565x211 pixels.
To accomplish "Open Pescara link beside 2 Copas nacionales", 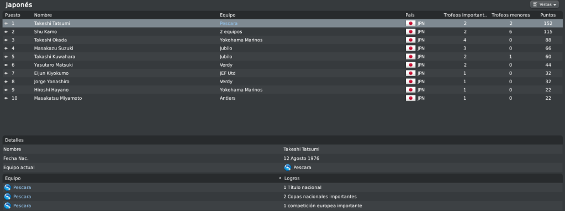I will coord(22,197).
